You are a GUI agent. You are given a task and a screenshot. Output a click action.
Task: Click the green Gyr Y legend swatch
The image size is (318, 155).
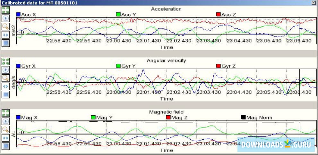[x=118, y=66]
